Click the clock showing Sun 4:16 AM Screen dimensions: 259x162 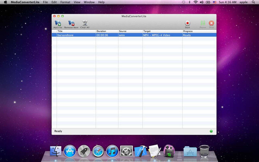click(228, 2)
